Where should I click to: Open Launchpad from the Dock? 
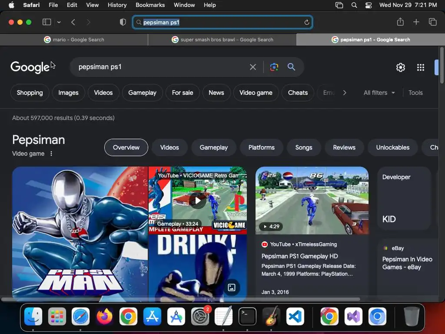(57, 317)
